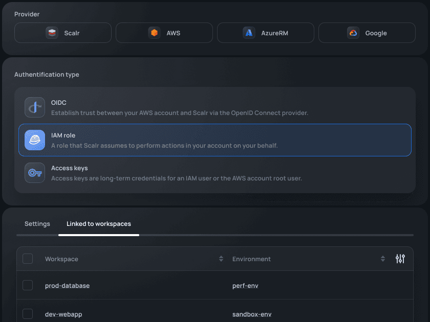Check the prod-database row checkbox
The width and height of the screenshot is (430, 322).
coord(28,285)
